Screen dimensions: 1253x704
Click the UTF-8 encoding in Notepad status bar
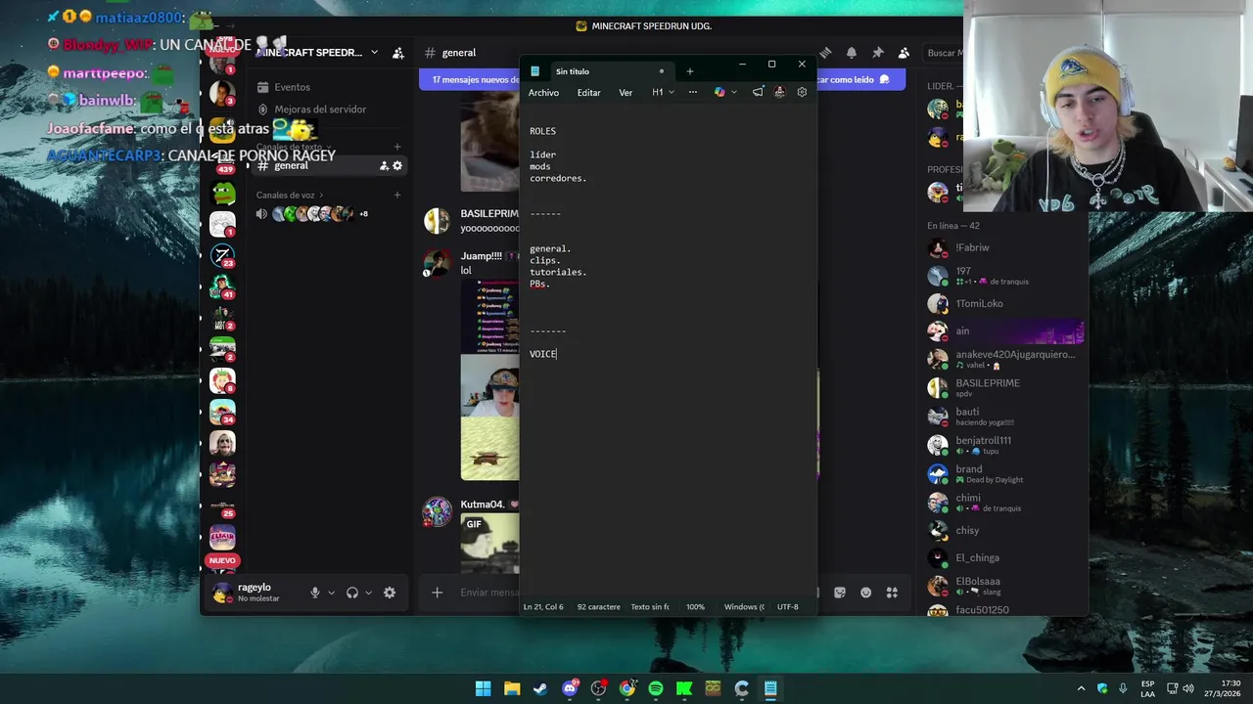(x=788, y=607)
